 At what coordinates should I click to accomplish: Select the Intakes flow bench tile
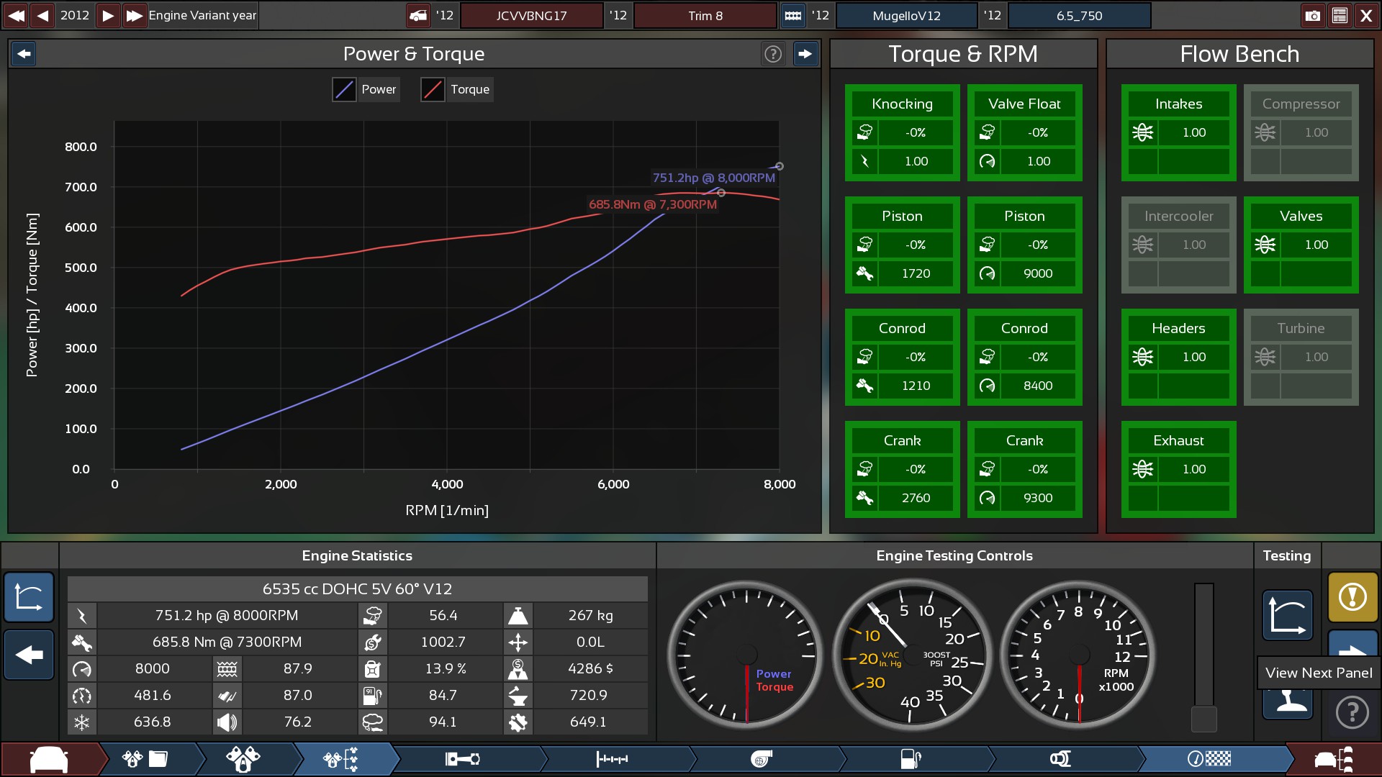pos(1178,132)
